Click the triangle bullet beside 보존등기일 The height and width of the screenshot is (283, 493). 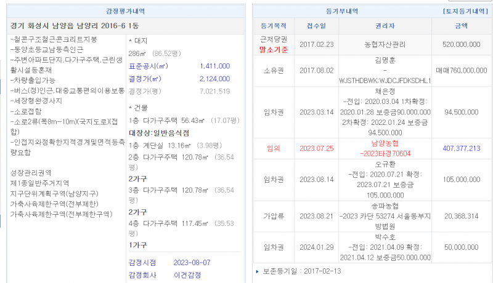257,271
